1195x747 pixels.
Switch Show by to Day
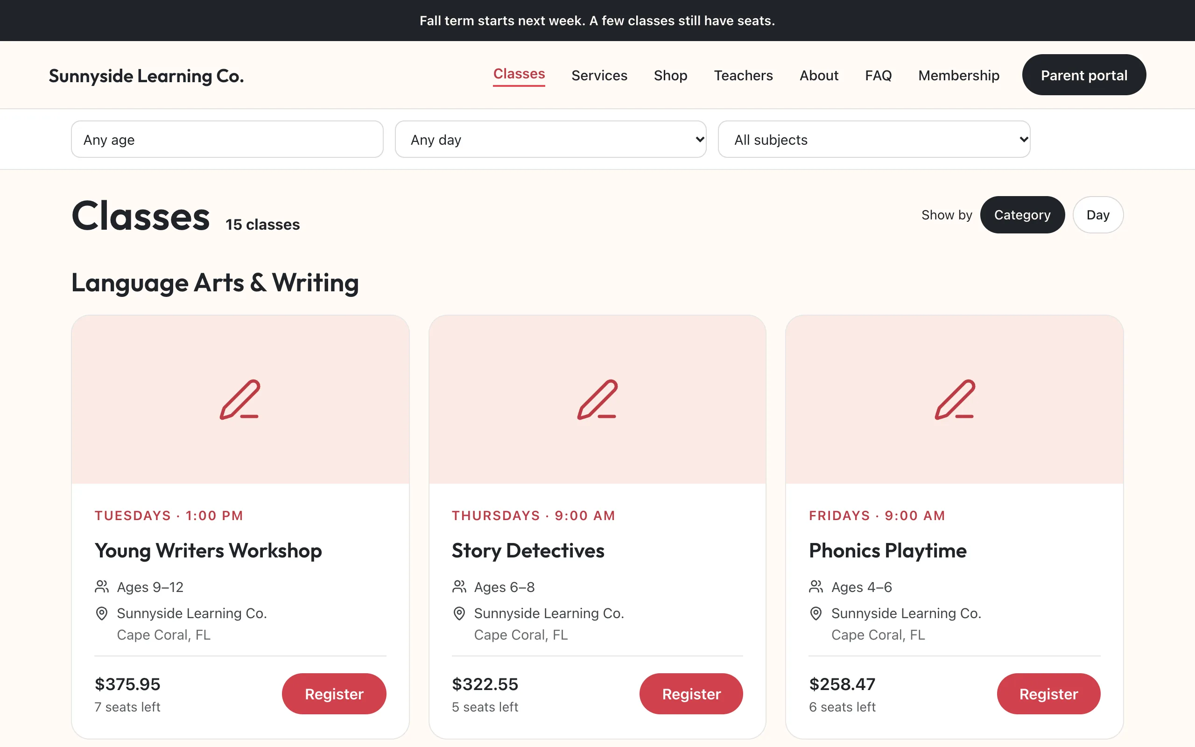(1098, 215)
